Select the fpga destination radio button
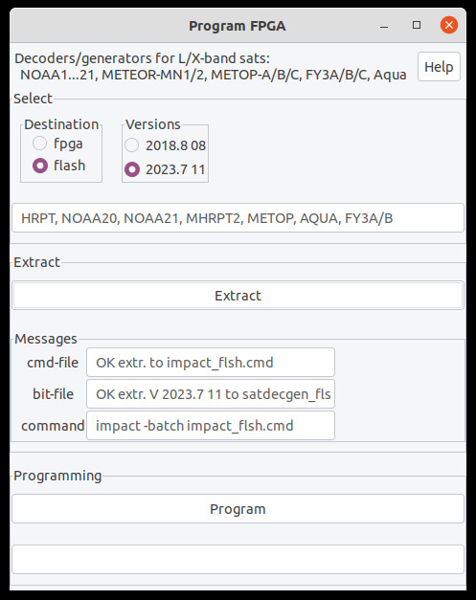 point(40,144)
